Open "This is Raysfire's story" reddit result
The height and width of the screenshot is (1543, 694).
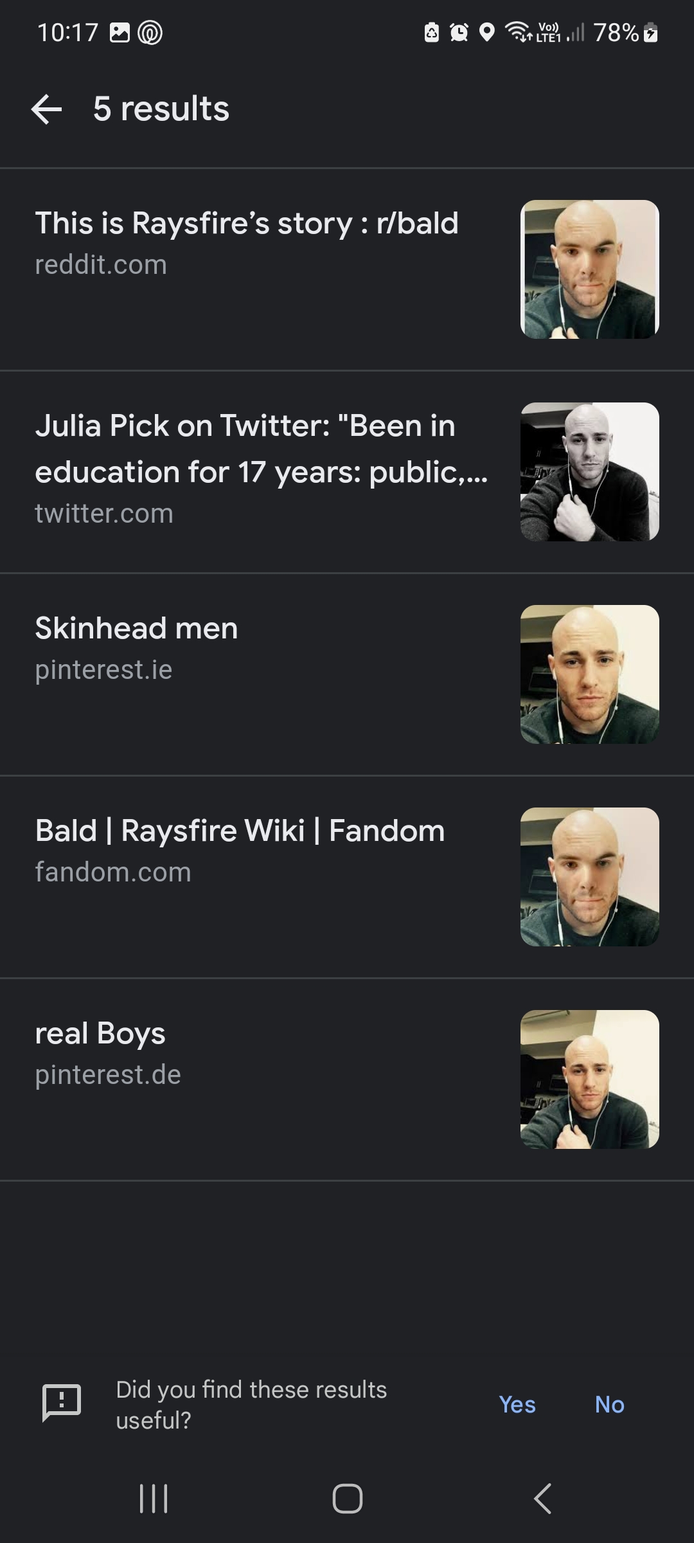coord(347,269)
